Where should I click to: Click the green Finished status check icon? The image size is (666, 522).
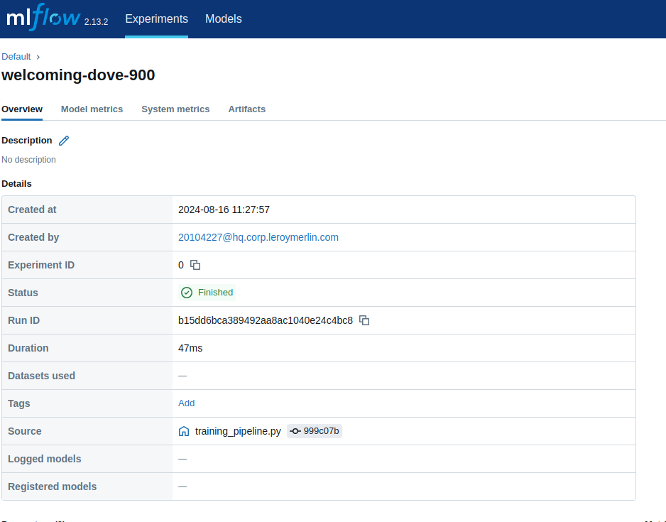186,292
